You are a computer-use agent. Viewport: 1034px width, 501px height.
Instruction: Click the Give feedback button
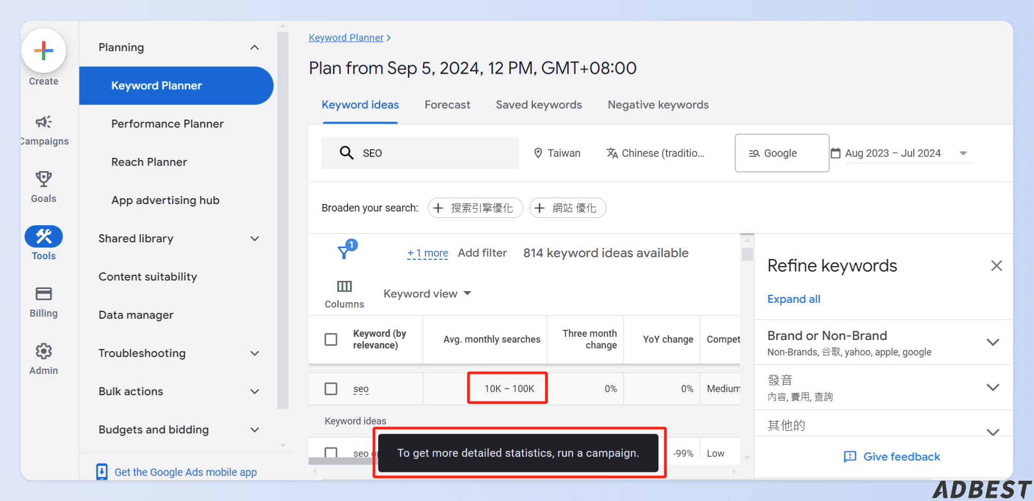[892, 457]
